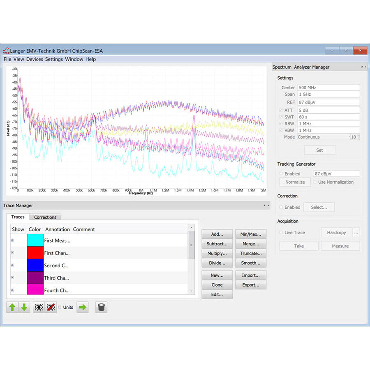Click the red color swatch of First Channel
The height and width of the screenshot is (370, 370).
(x=35, y=253)
